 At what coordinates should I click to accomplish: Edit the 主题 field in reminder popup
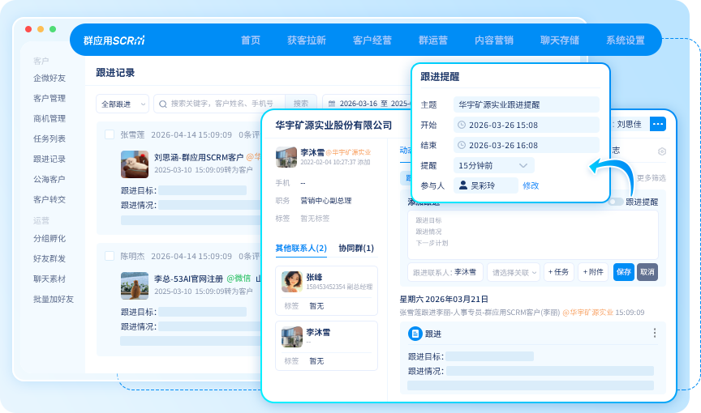point(527,104)
